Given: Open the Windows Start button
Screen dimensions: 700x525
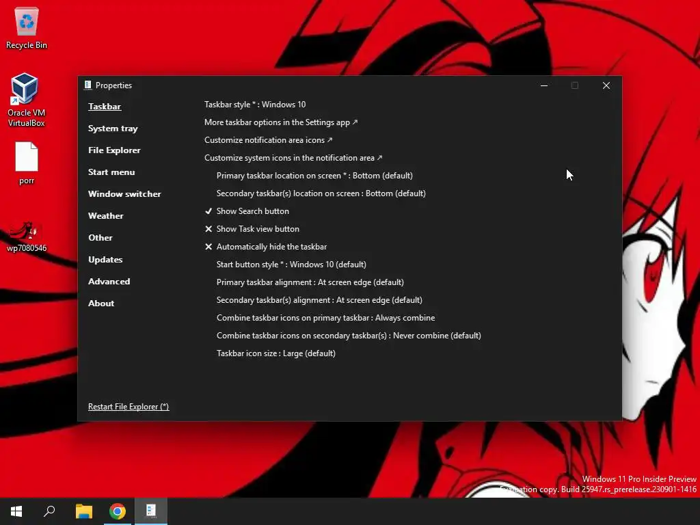Looking at the screenshot, I should tap(16, 511).
